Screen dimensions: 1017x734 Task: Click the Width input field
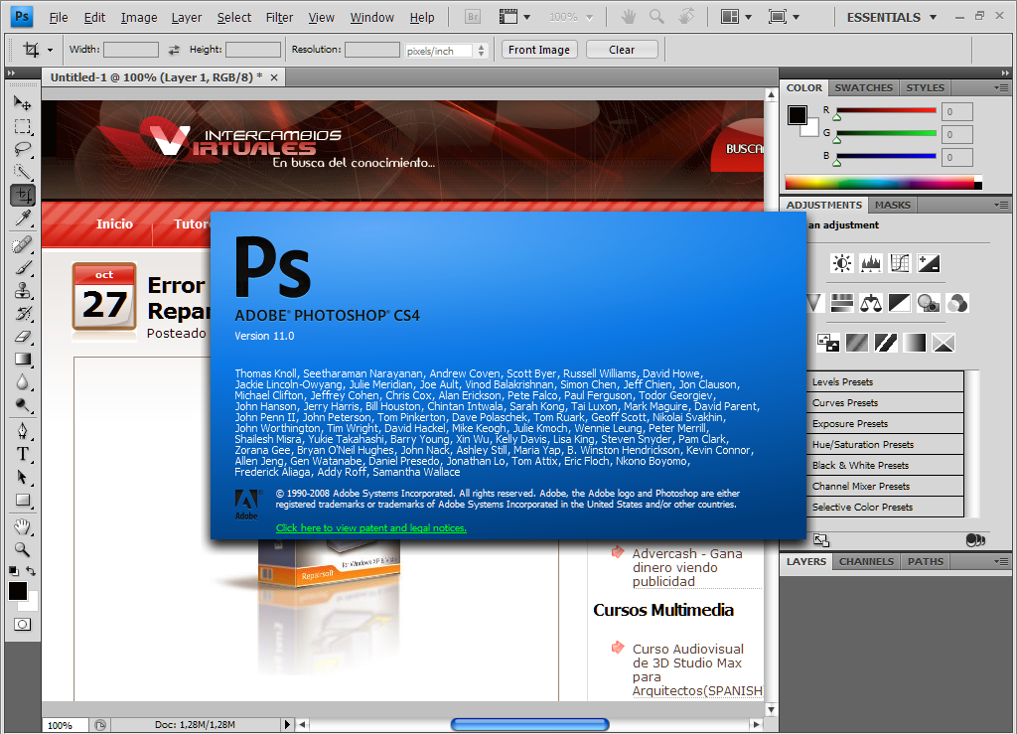point(131,50)
